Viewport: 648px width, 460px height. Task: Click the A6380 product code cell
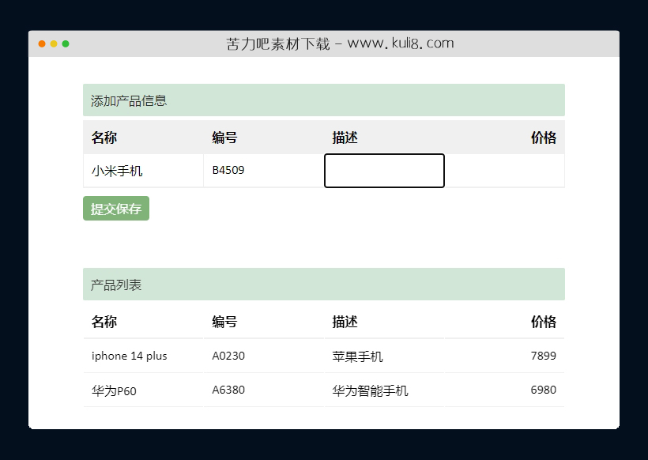point(228,390)
